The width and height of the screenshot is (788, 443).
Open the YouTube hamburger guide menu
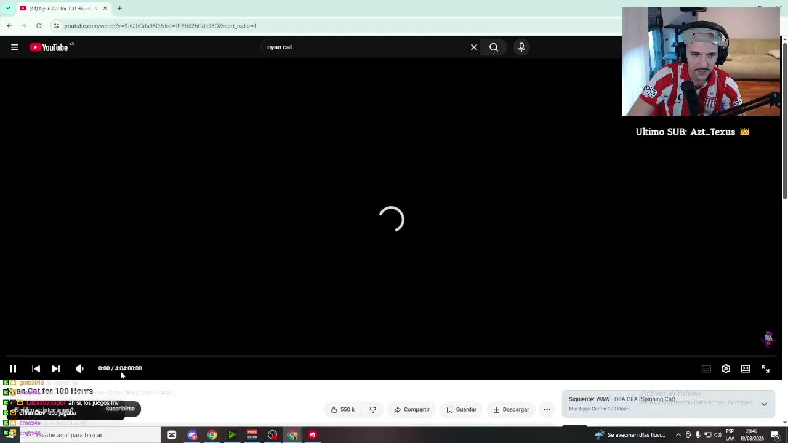15,47
